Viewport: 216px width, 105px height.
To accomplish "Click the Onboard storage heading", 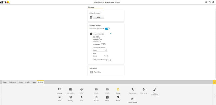I will click(x=95, y=26).
